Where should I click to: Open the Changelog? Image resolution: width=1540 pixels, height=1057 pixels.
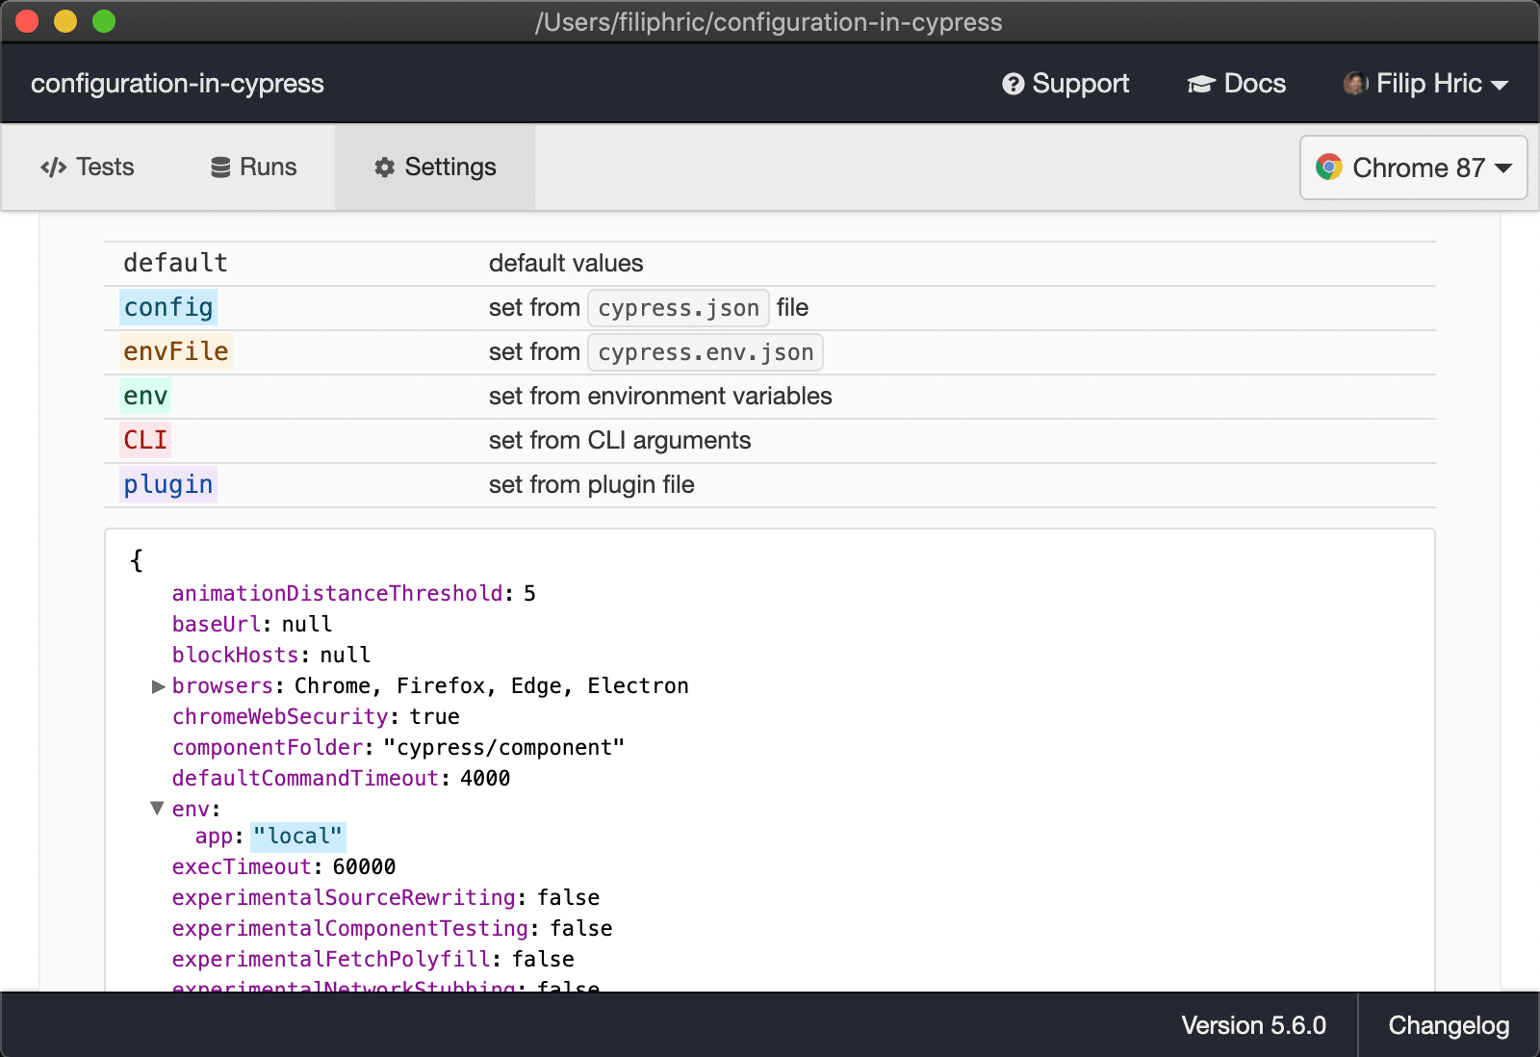pos(1448,1025)
